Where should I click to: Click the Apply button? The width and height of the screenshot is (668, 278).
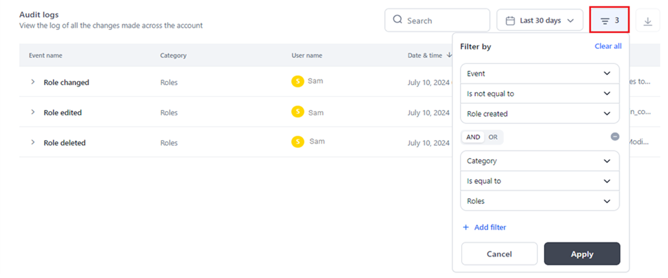(x=581, y=254)
